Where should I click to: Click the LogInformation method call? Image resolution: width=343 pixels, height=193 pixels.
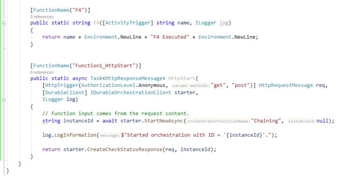tap(75, 135)
